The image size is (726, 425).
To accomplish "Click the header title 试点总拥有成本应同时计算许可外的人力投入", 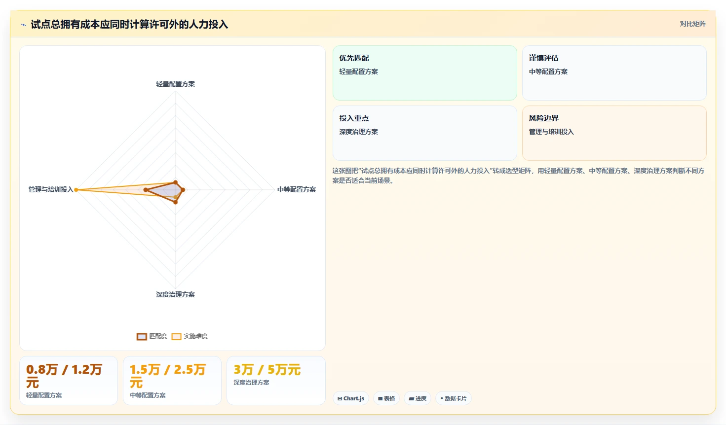I will point(129,24).
